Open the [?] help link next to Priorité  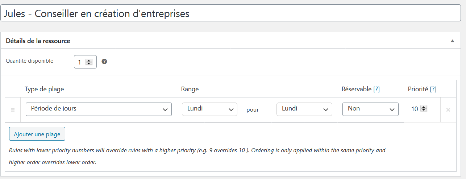pyautogui.click(x=433, y=89)
